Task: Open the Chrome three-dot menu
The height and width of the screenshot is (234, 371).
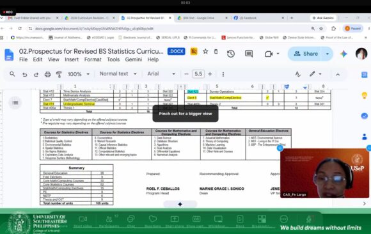Action: click(x=368, y=28)
